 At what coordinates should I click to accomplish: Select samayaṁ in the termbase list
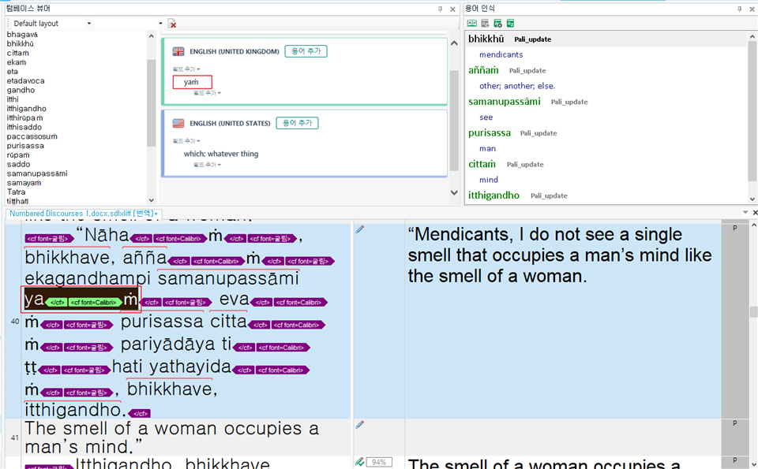point(24,184)
